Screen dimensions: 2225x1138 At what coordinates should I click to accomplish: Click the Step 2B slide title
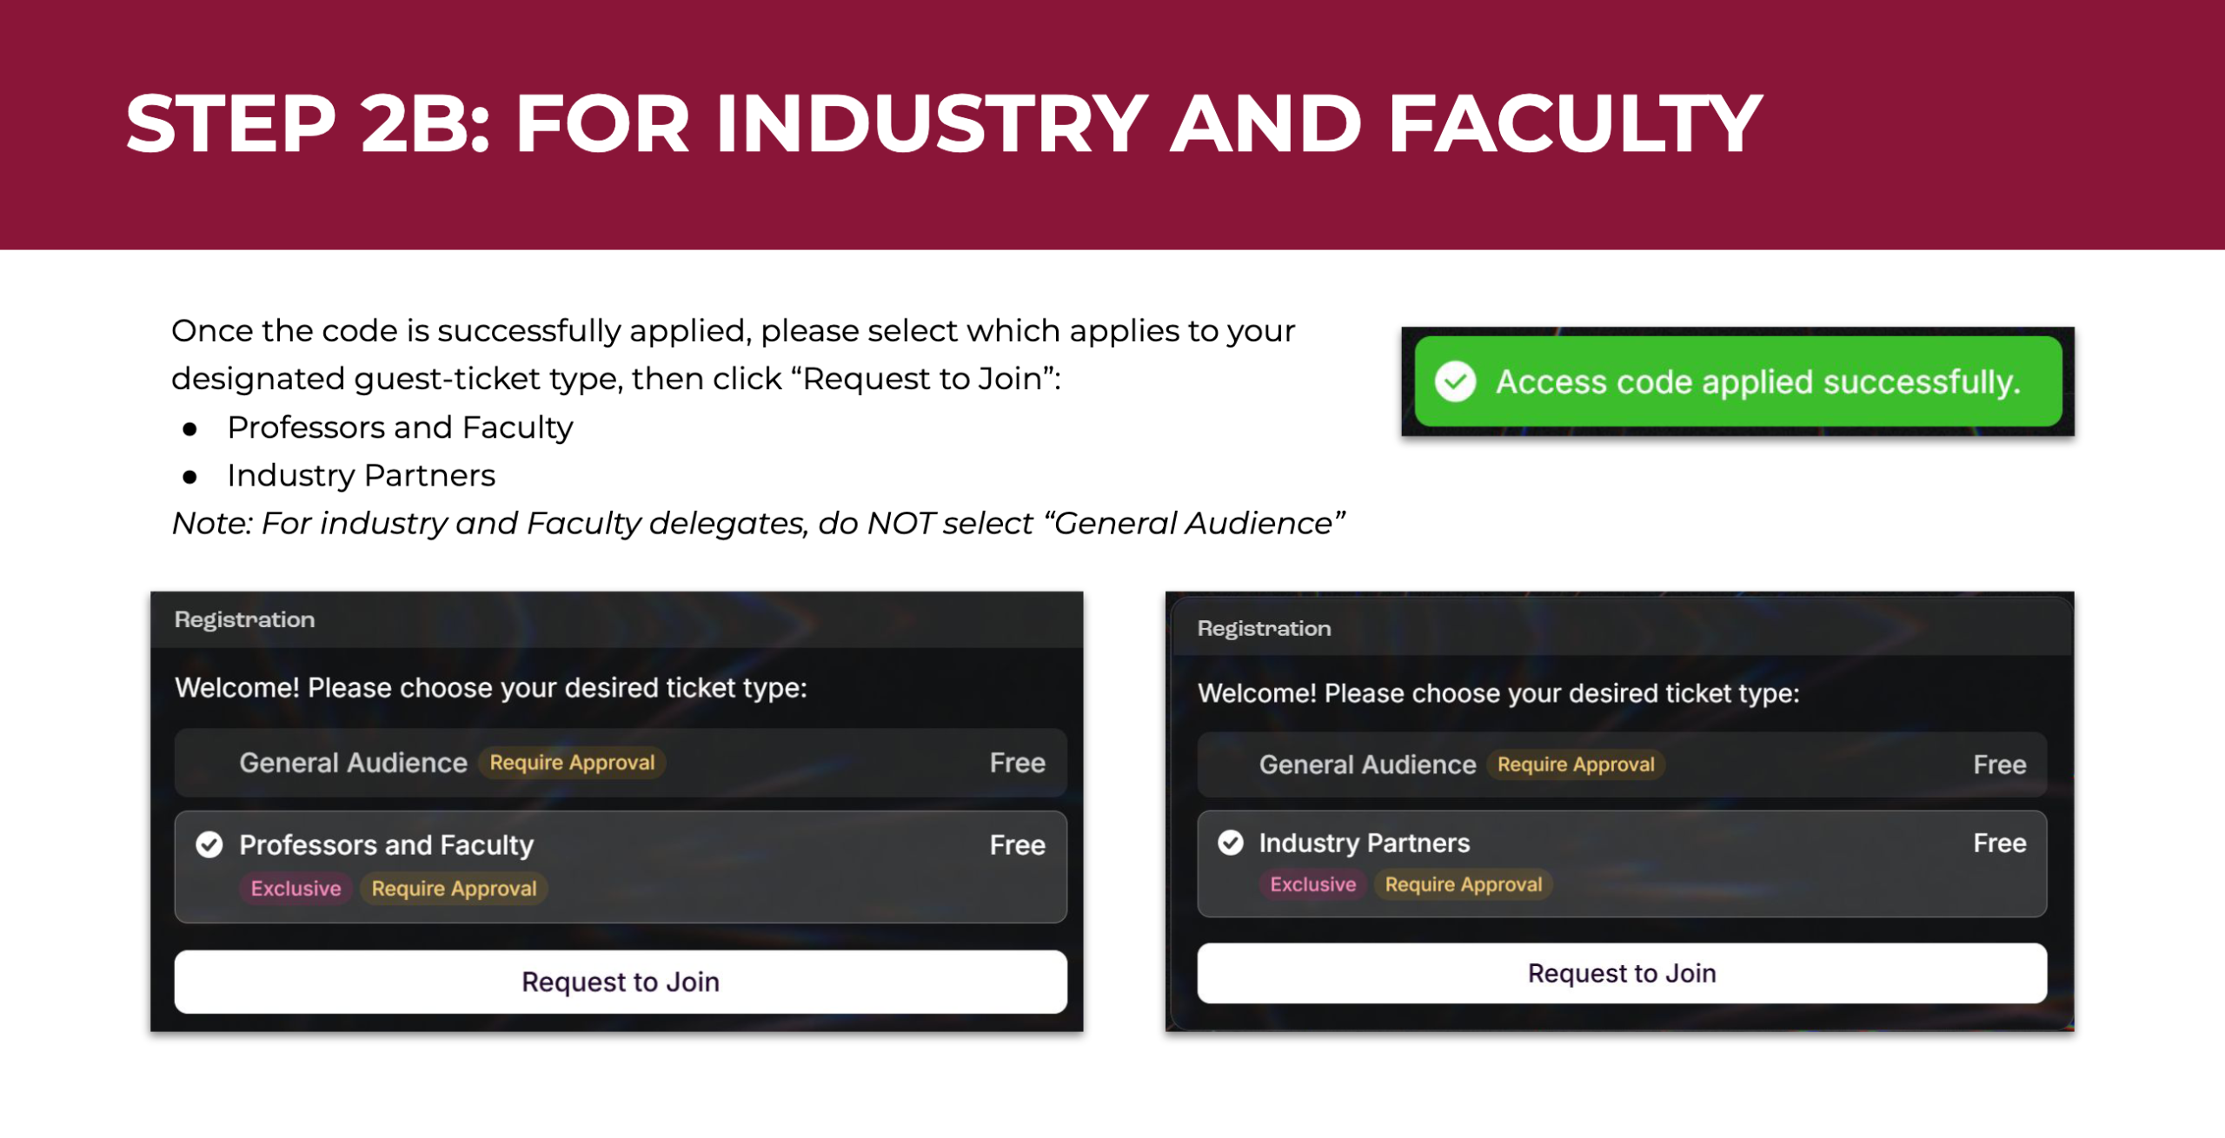(943, 124)
